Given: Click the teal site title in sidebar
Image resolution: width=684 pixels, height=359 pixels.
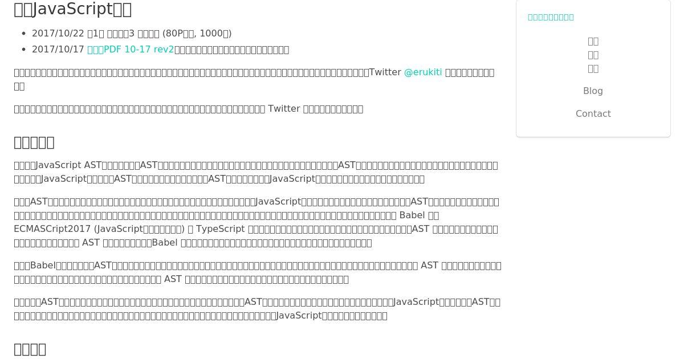Looking at the screenshot, I should tap(551, 17).
